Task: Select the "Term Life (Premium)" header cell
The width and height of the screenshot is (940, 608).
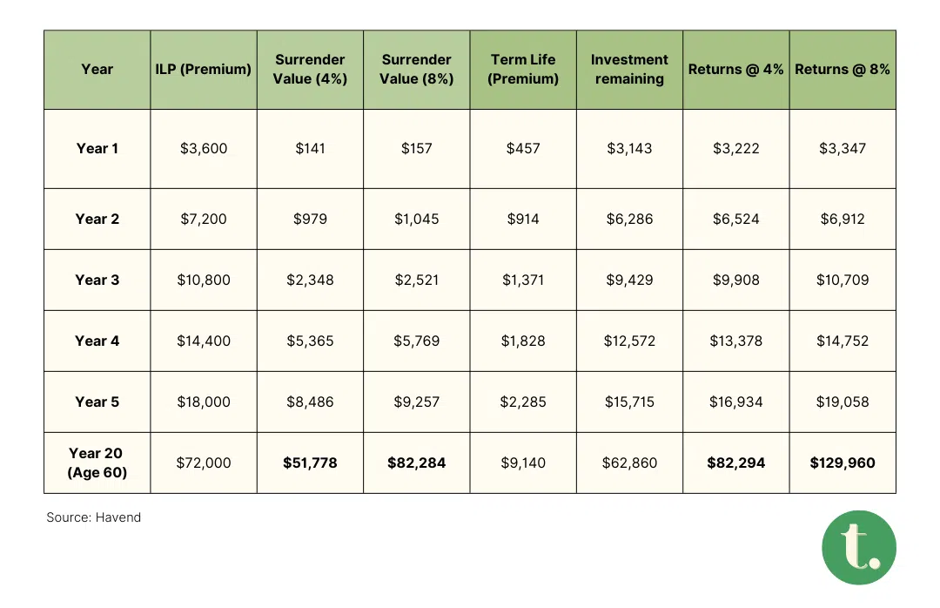Action: 523,70
